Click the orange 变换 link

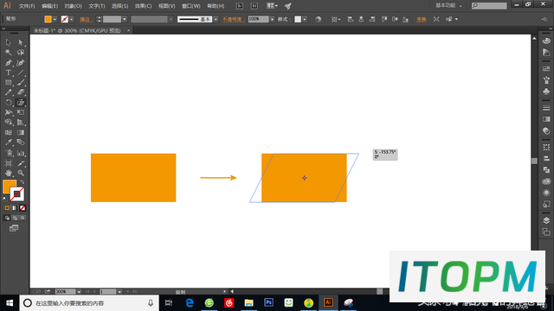click(421, 19)
